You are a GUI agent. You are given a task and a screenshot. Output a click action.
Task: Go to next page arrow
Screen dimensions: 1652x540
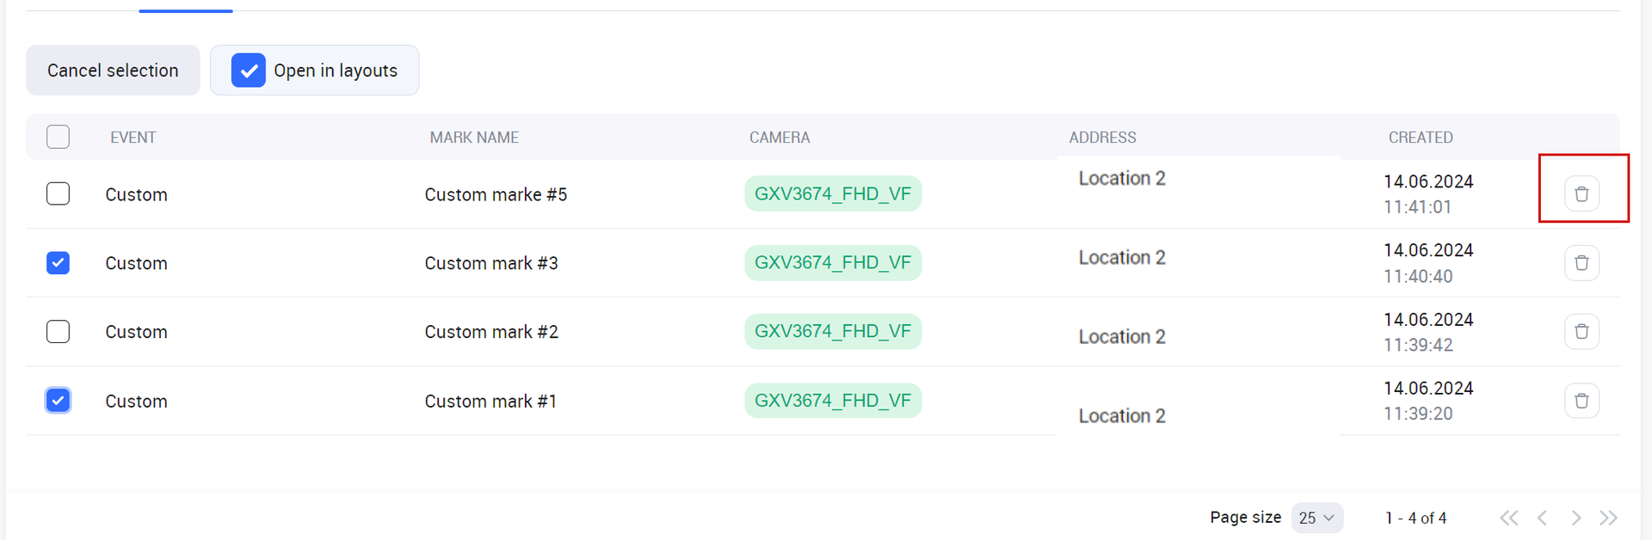1575,518
